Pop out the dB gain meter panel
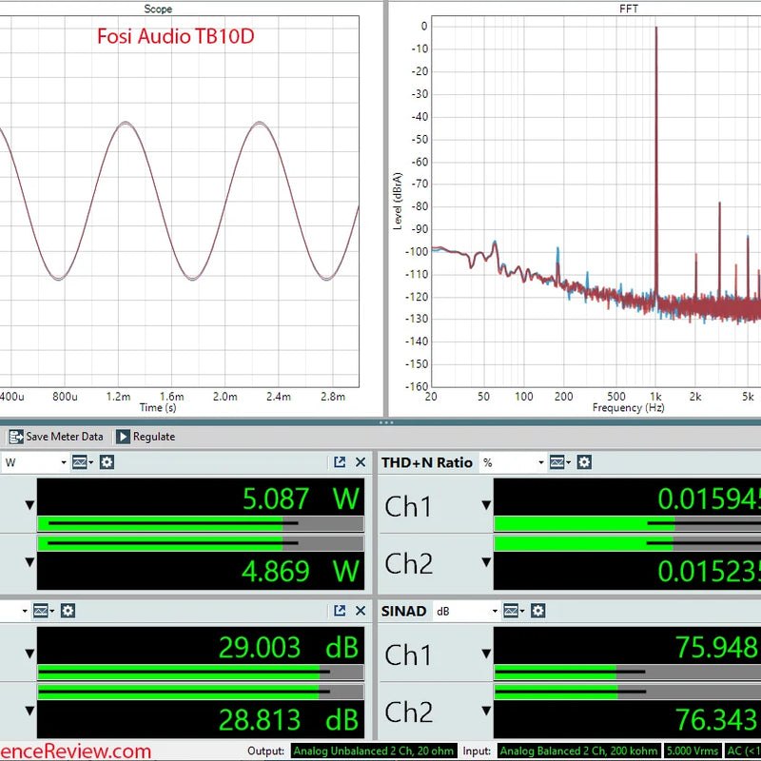The image size is (761, 761). 340,611
